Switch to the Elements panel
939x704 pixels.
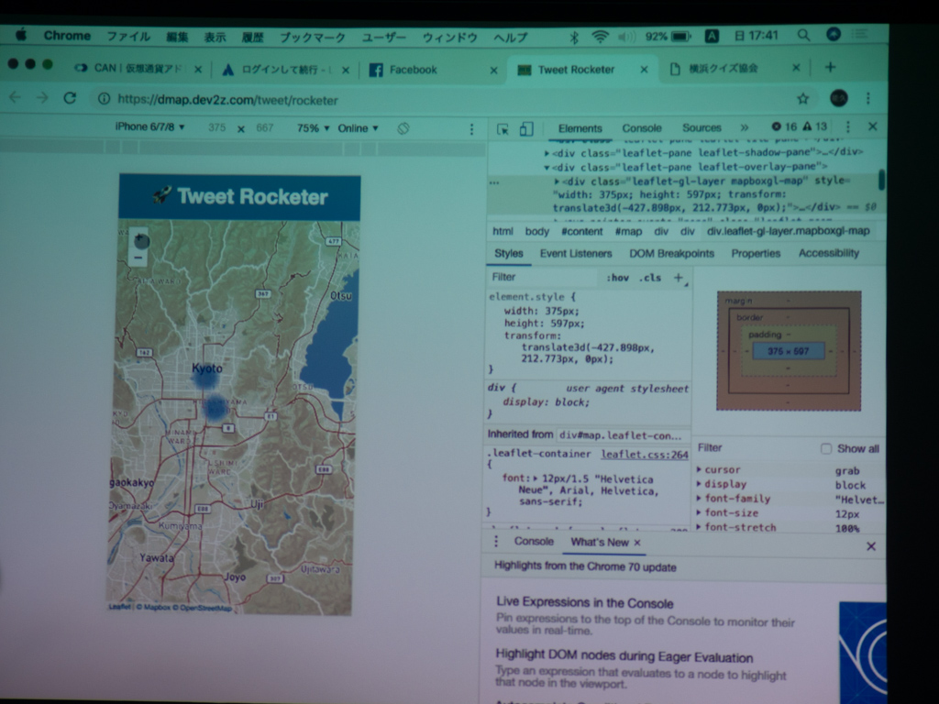pyautogui.click(x=580, y=128)
